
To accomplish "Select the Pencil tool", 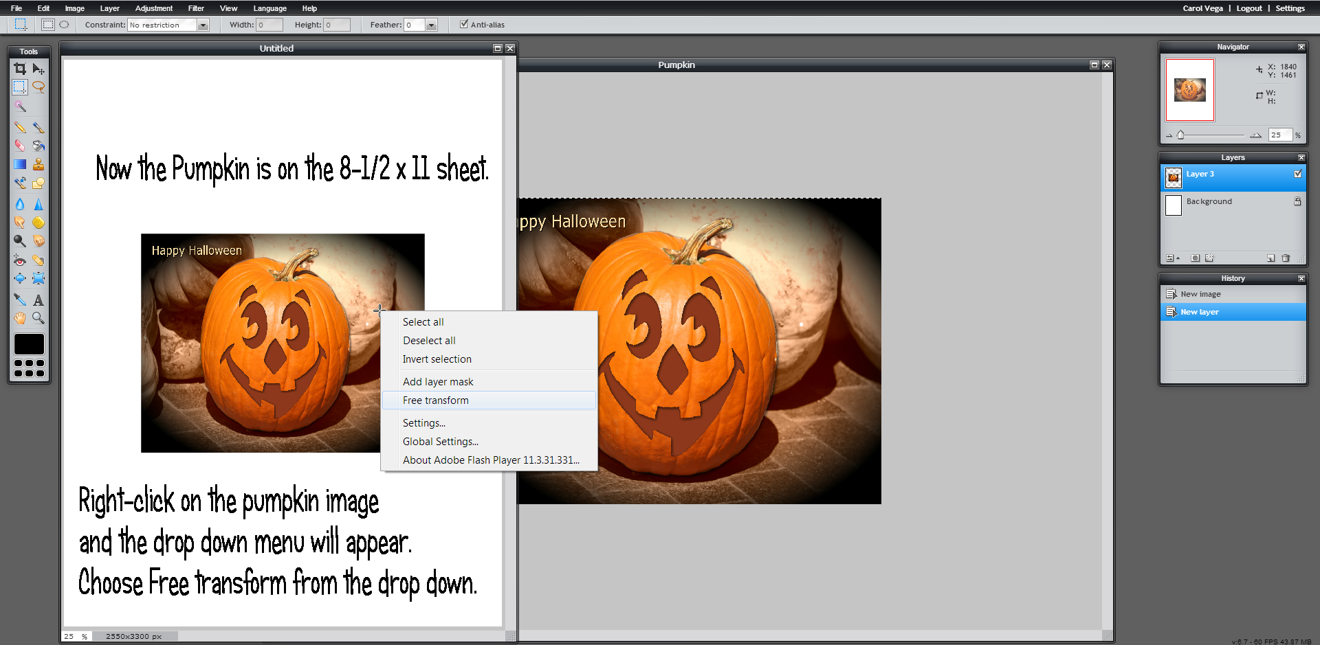I will (x=20, y=127).
